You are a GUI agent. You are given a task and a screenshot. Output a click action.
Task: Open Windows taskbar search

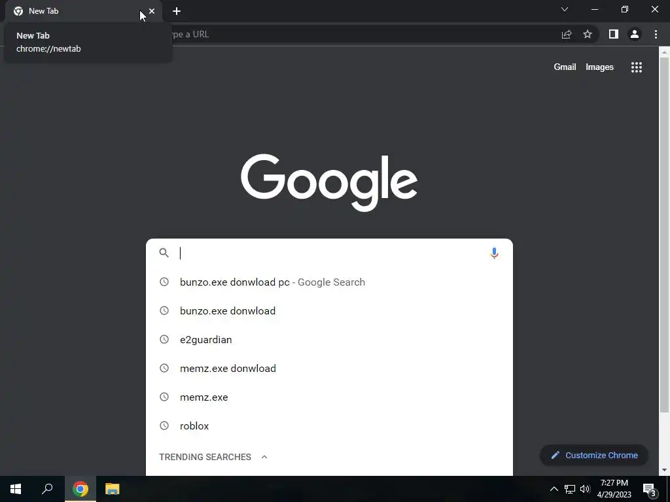(x=47, y=489)
